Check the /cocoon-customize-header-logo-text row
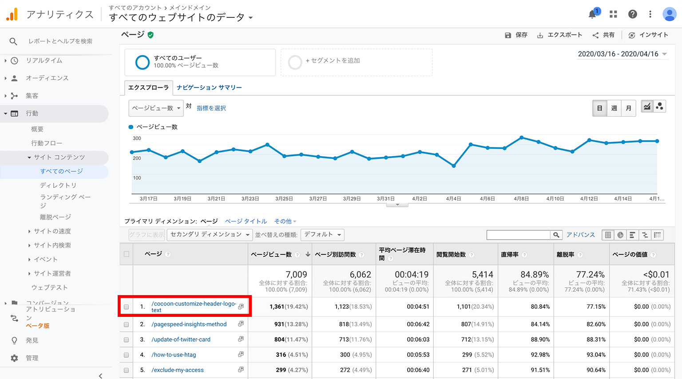This screenshot has width=682, height=379. click(127, 307)
